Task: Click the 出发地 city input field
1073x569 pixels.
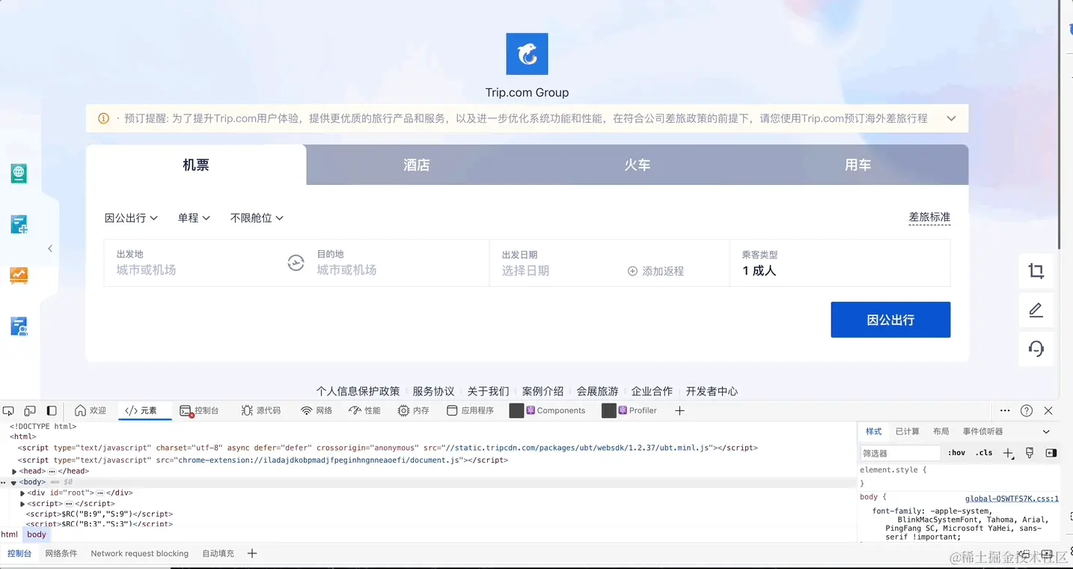Action: point(195,263)
